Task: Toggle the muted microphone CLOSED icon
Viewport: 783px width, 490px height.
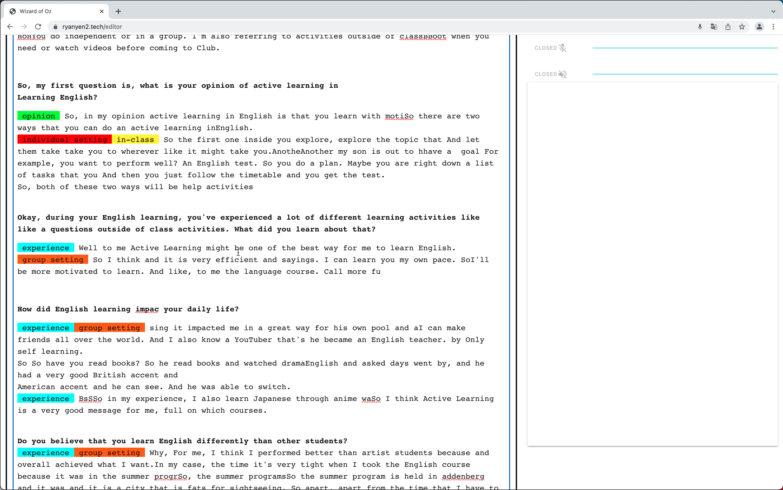Action: coord(563,48)
